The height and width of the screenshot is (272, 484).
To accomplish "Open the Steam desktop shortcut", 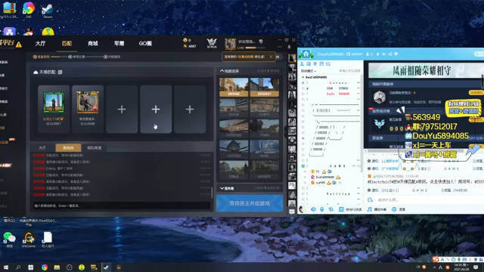I will tap(47, 10).
